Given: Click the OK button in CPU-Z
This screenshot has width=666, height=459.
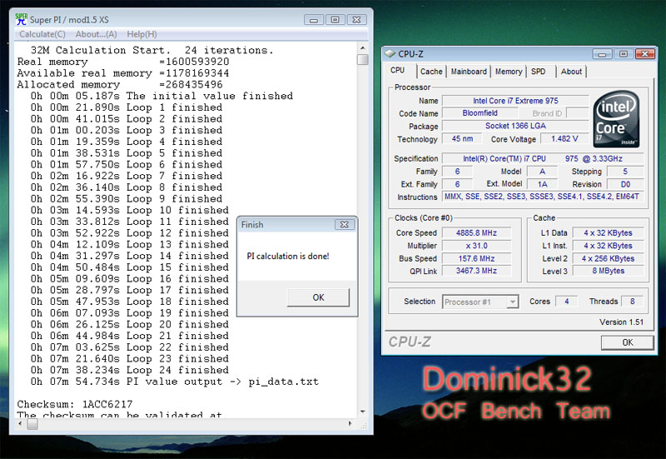Looking at the screenshot, I should (628, 342).
